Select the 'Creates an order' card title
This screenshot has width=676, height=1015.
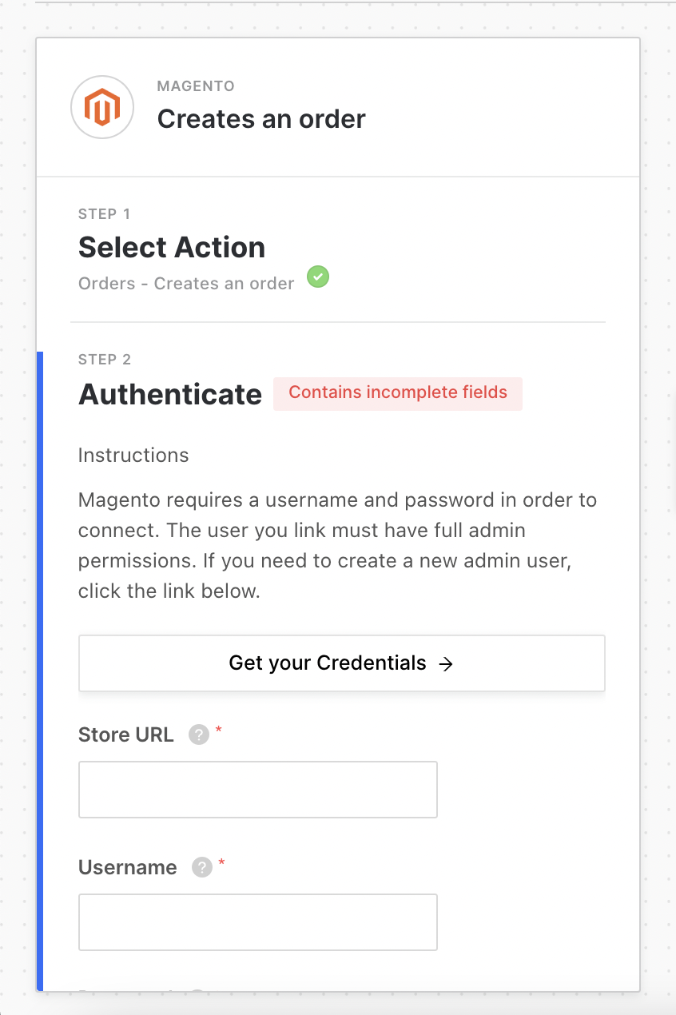pos(261,119)
